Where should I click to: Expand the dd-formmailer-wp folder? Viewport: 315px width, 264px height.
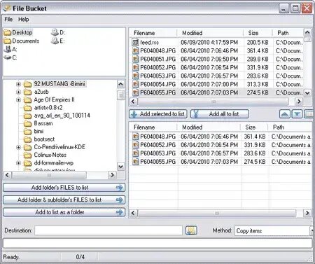pyautogui.click(x=18, y=163)
